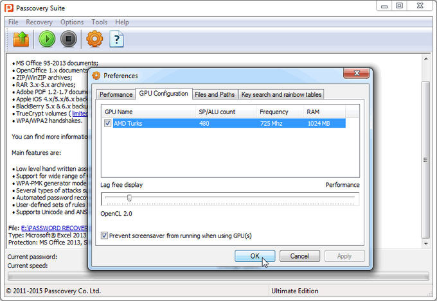
Task: Click the Lag free display label
Action: point(121,185)
